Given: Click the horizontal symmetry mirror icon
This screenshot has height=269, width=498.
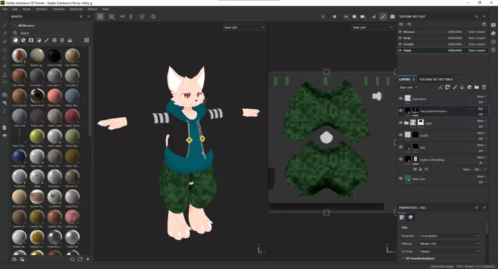Looking at the screenshot, I should [x=122, y=17].
